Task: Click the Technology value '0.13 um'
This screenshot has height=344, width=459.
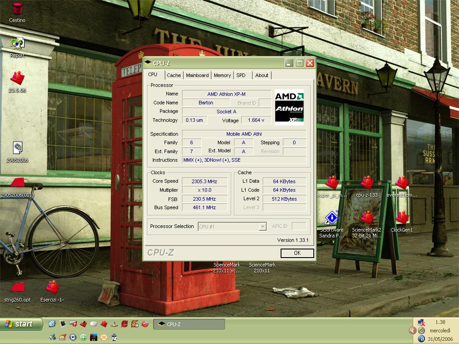Action: click(195, 120)
